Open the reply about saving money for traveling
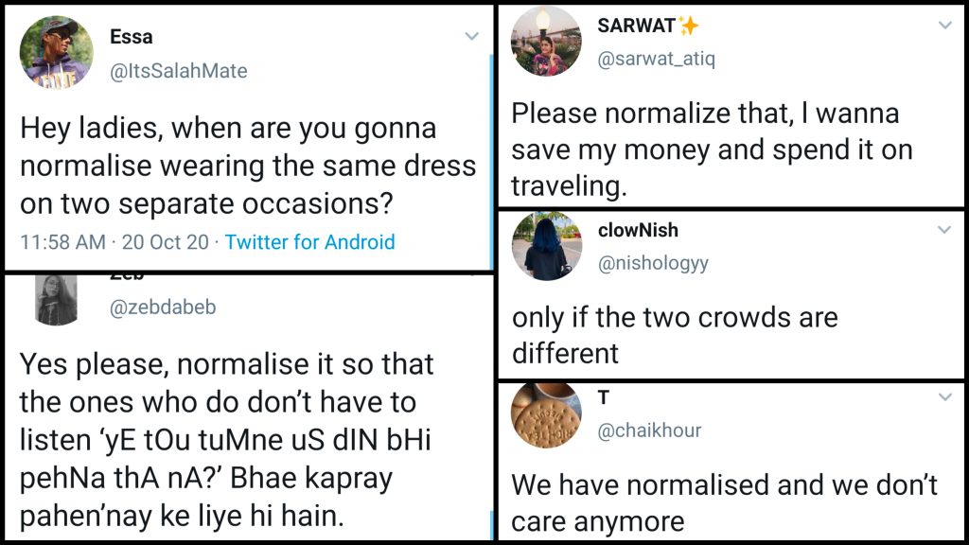The image size is (969, 545). pos(710,149)
